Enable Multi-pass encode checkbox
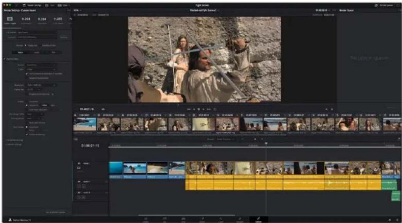The width and height of the screenshot is (402, 223). pyautogui.click(x=27, y=123)
